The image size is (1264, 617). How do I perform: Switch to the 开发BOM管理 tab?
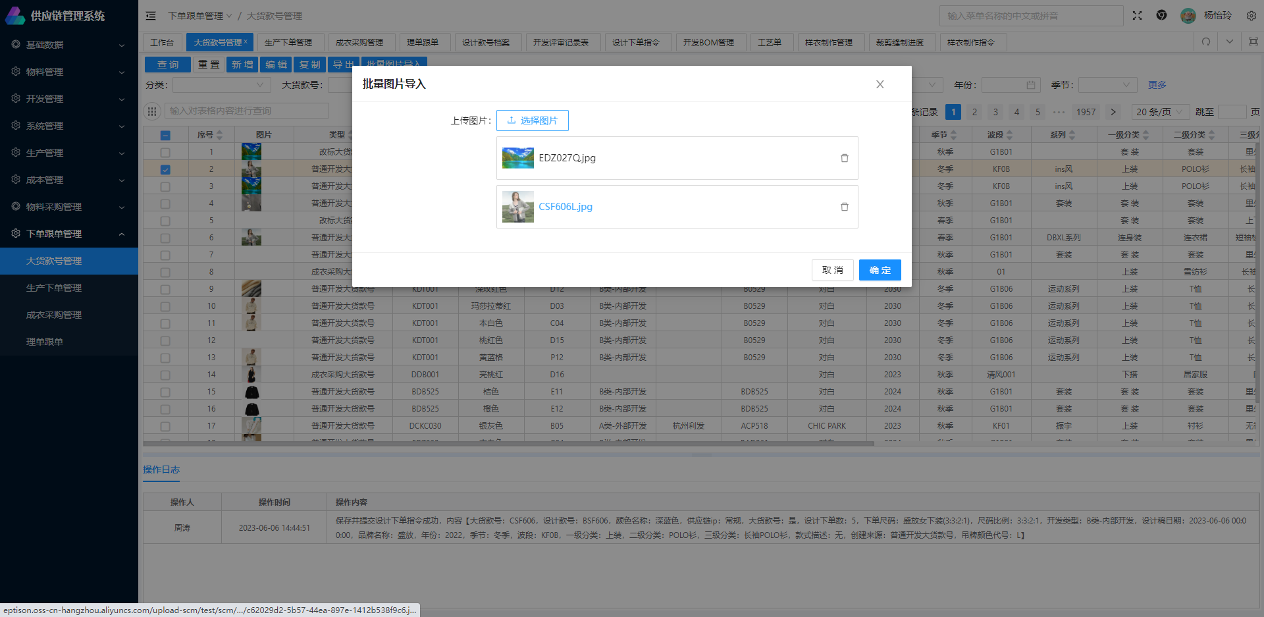[x=708, y=43]
